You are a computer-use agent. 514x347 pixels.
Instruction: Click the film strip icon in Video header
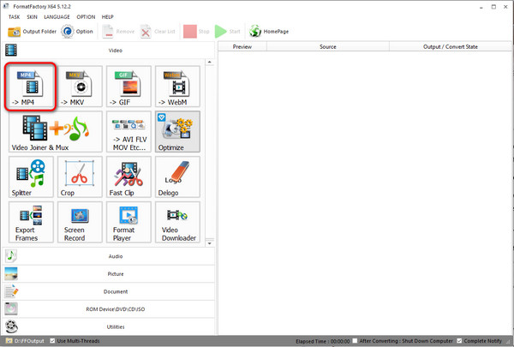[x=11, y=51]
